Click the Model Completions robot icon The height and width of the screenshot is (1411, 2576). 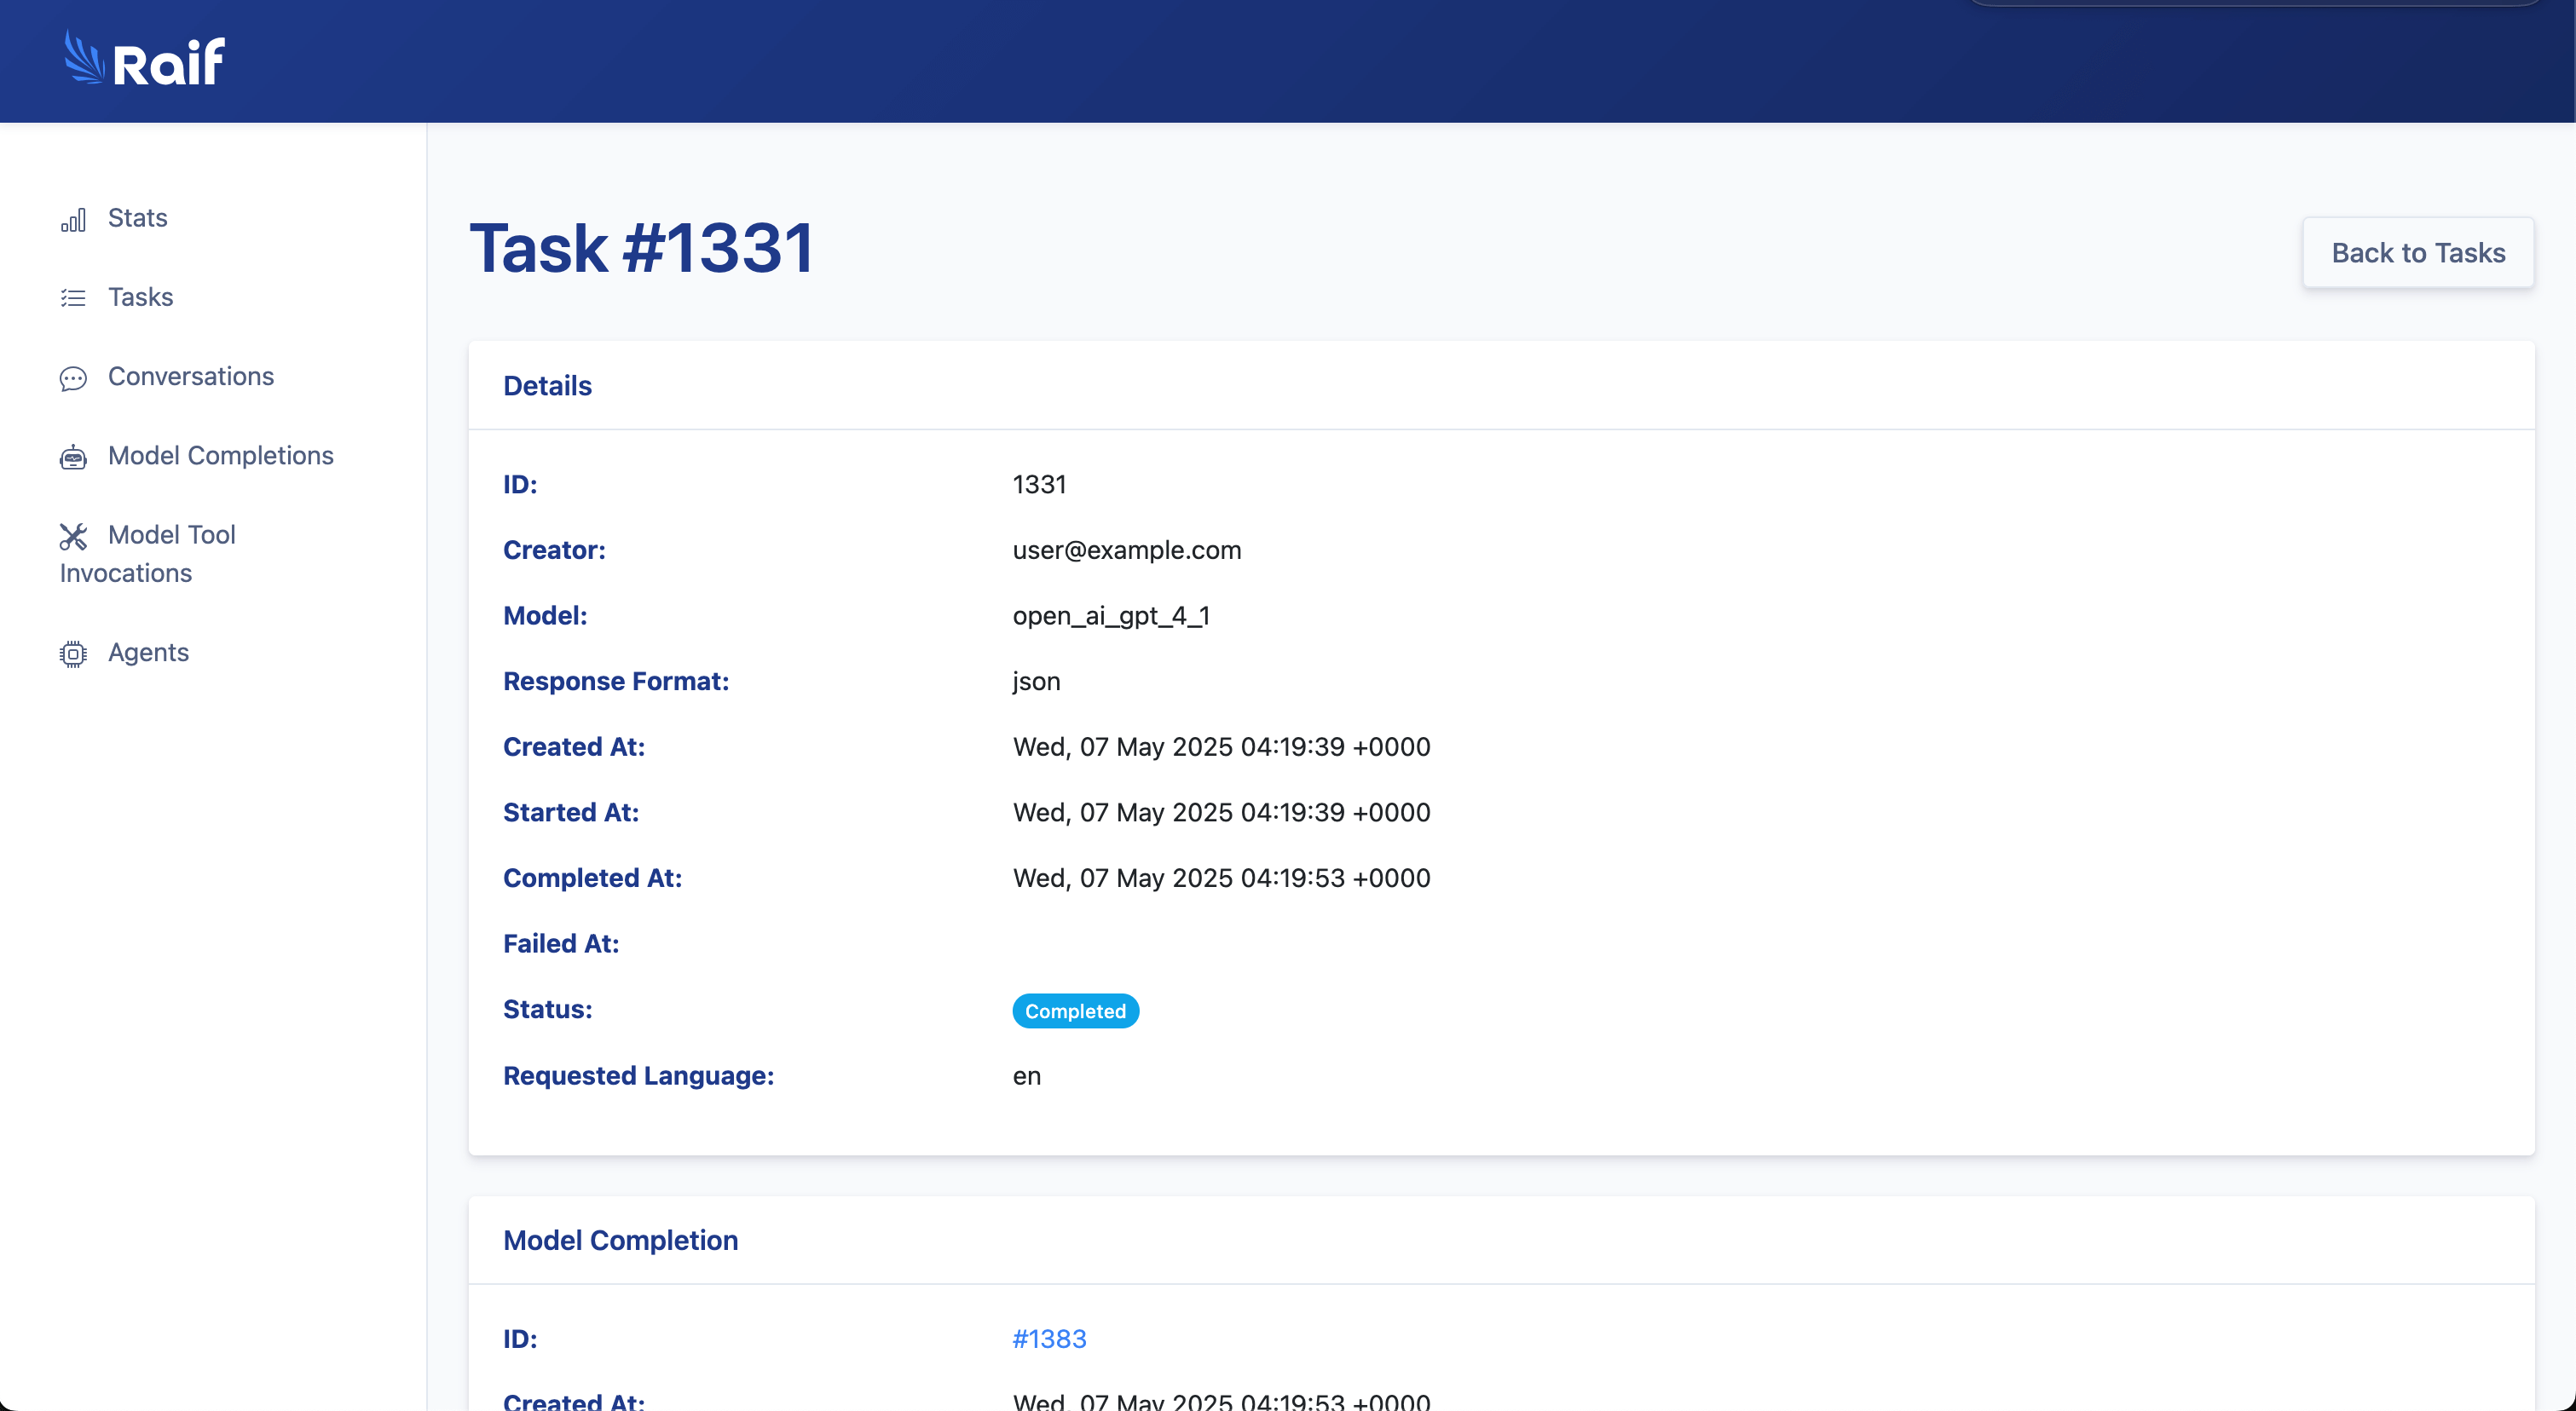tap(73, 458)
